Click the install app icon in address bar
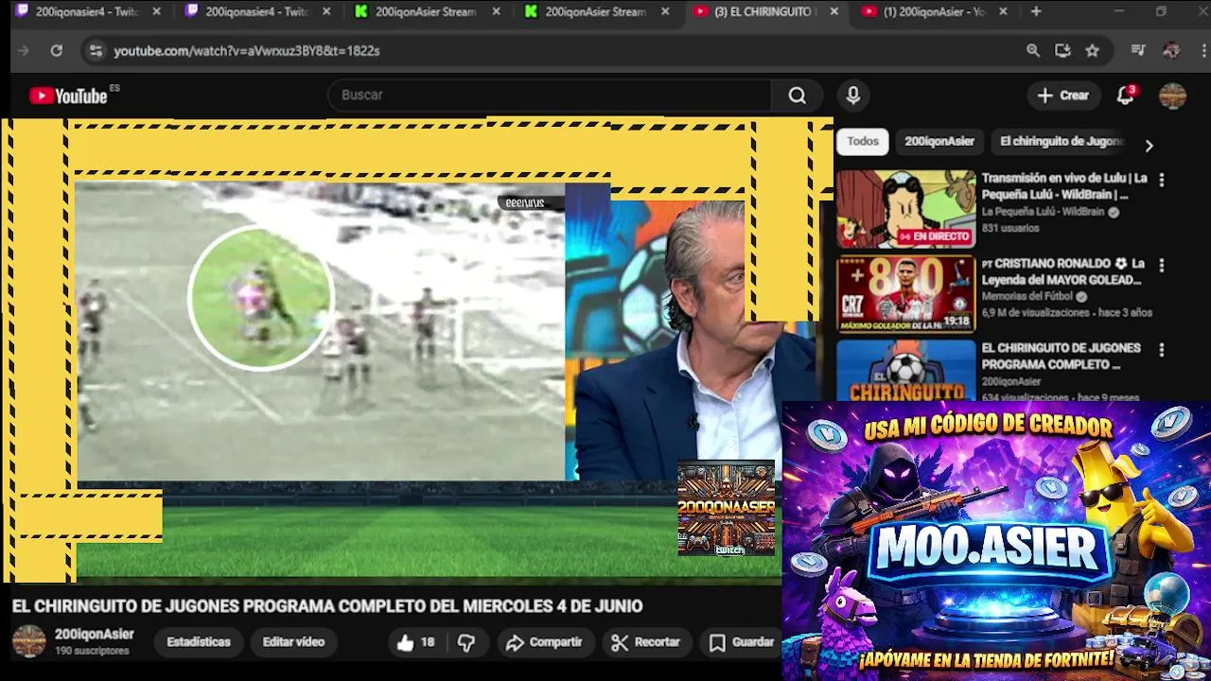This screenshot has width=1211, height=681. (x=1062, y=50)
